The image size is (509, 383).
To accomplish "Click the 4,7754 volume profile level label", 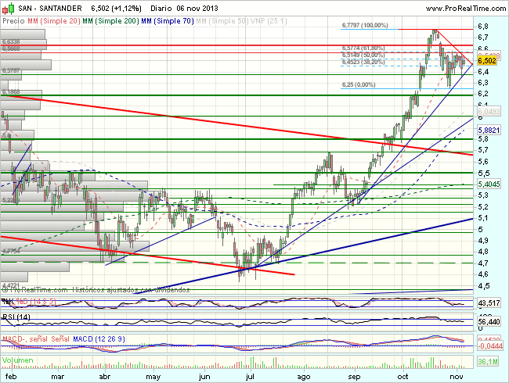I will (x=11, y=251).
